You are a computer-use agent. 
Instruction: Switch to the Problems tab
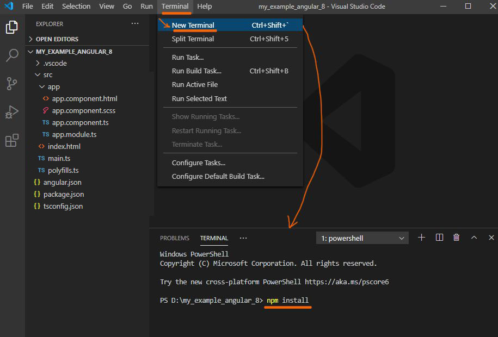(174, 238)
